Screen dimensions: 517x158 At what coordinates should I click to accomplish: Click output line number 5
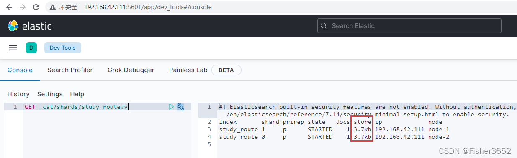click(209, 145)
